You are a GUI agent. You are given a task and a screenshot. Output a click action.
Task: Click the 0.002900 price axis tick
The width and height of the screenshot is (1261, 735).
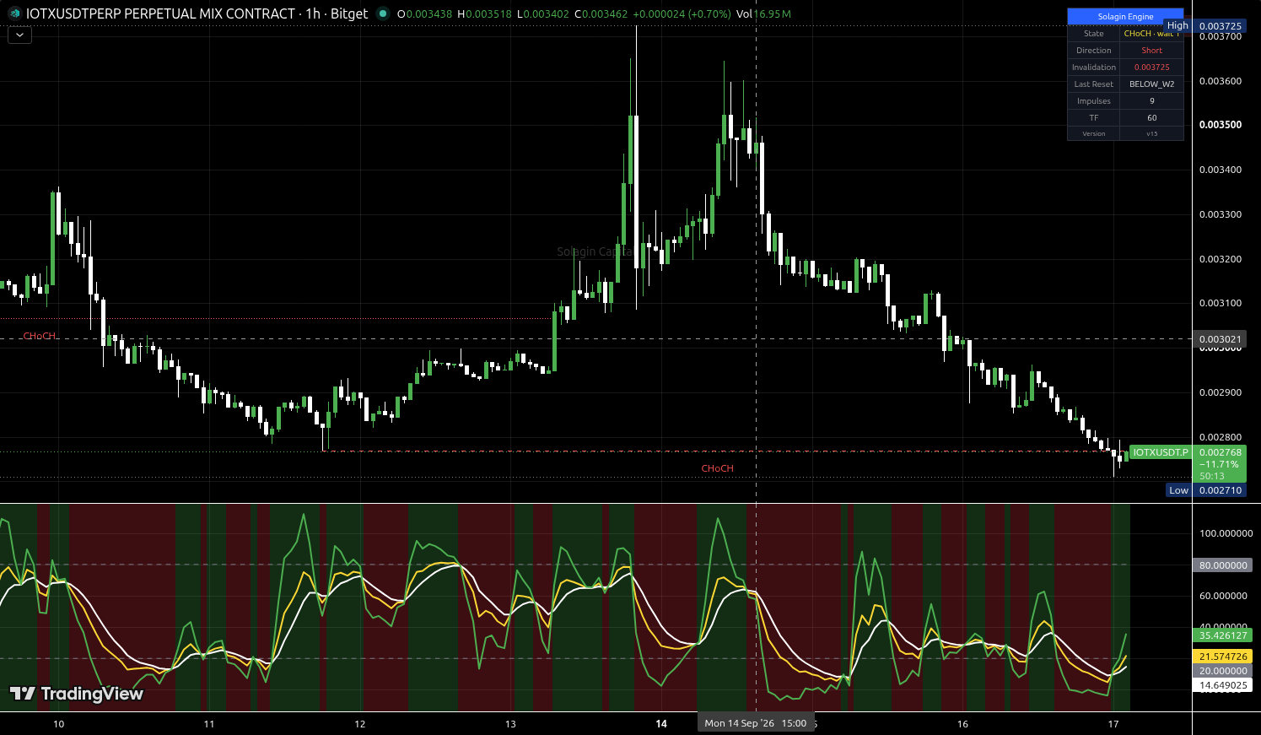click(x=1220, y=392)
